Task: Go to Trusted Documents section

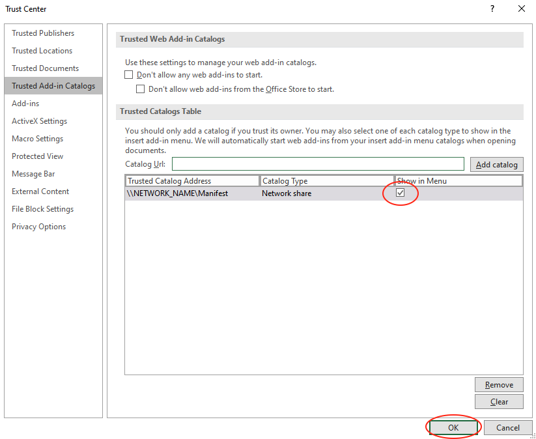Action: coord(45,68)
